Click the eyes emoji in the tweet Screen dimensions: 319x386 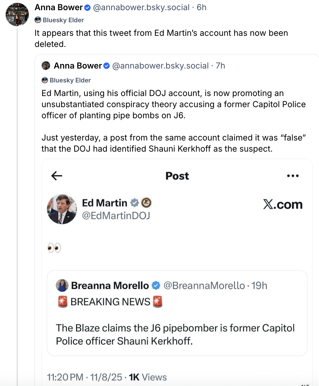click(54, 248)
